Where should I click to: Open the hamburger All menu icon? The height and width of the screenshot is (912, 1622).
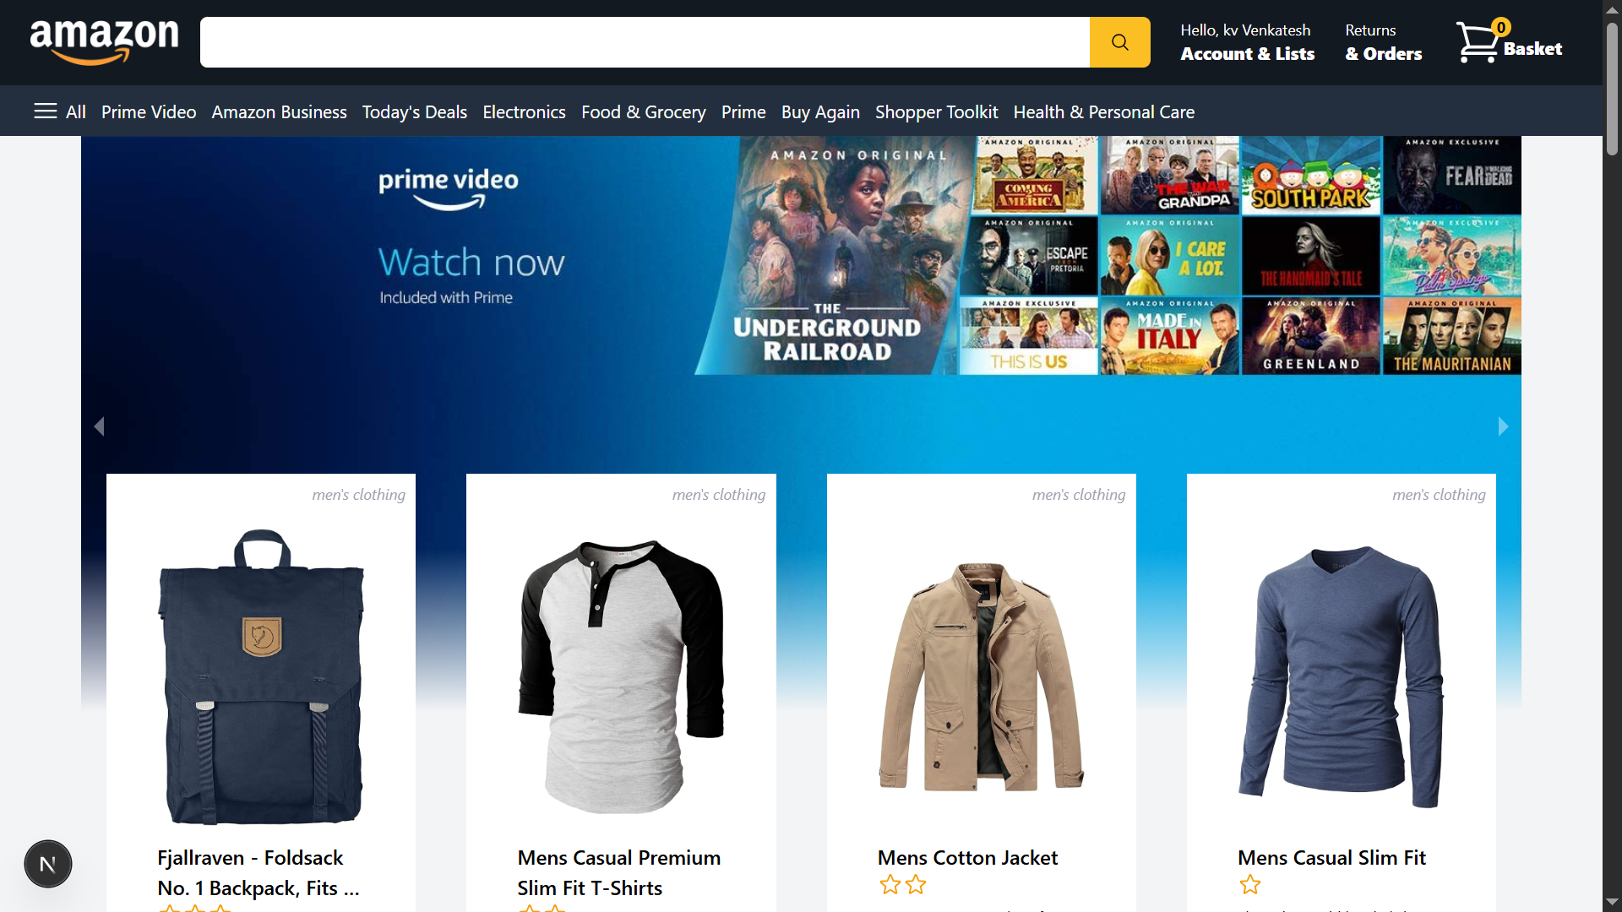[x=46, y=111]
